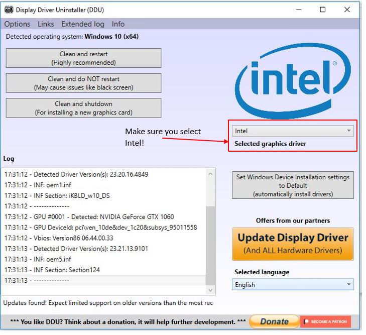Viewport: 366px width, 335px height.
Task: Click the Intel logo image
Action: [x=293, y=81]
